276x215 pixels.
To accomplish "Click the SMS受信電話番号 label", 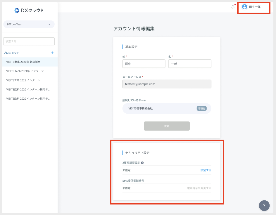I will point(133,181).
